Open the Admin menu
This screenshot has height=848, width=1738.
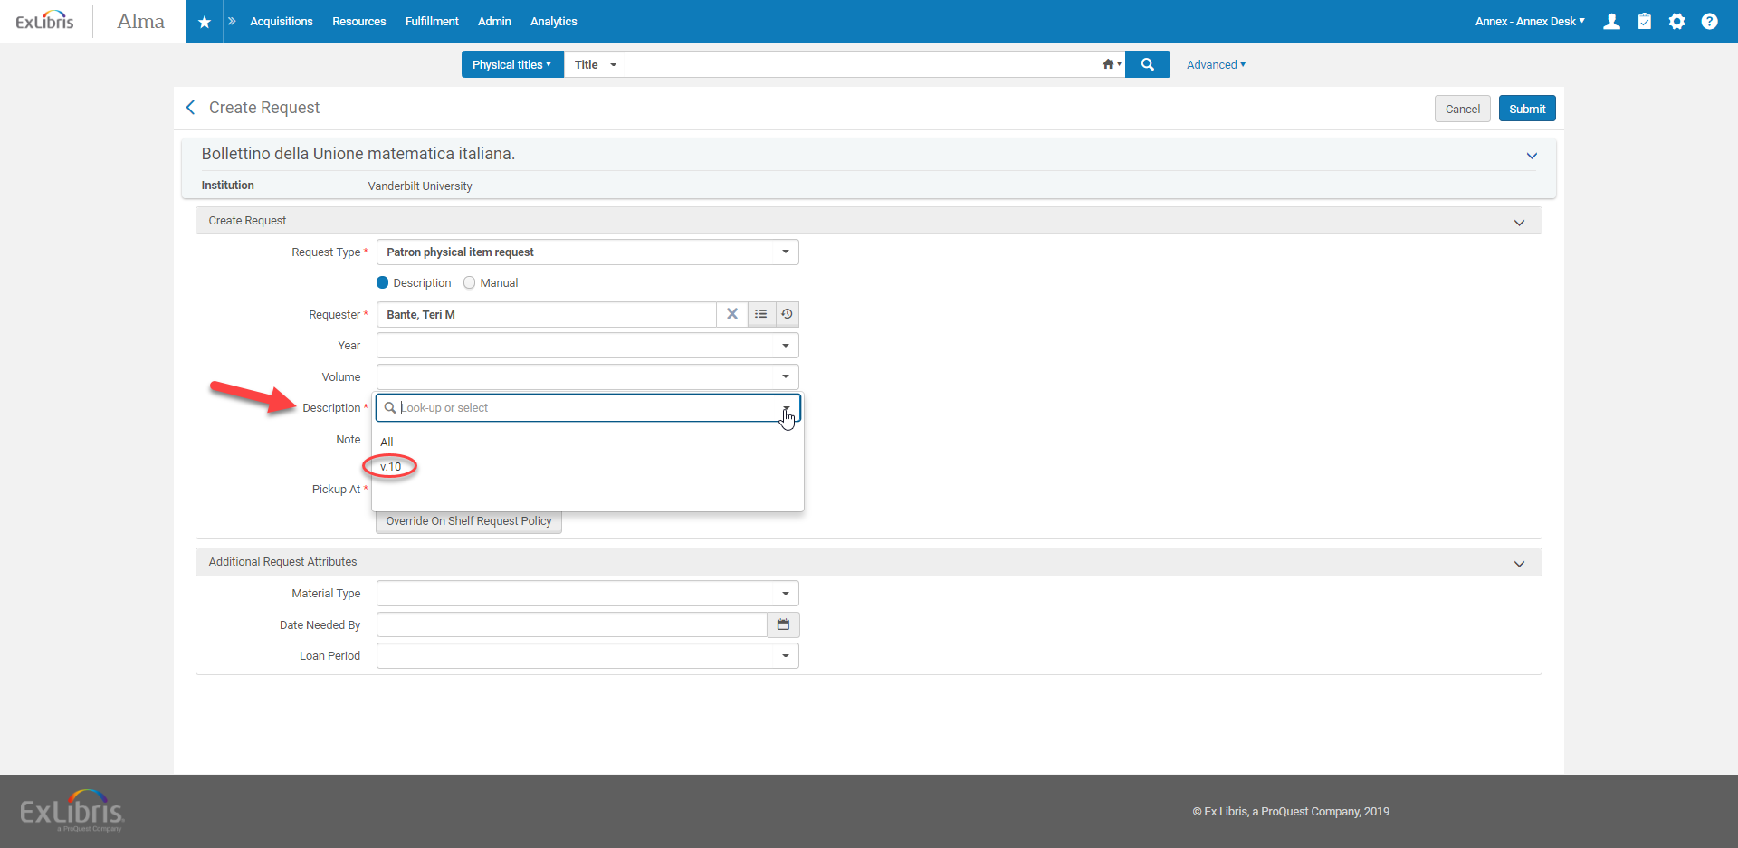click(494, 21)
